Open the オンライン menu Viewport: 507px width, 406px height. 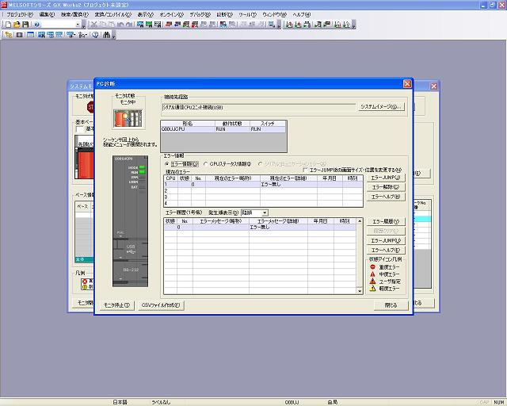coord(171,14)
